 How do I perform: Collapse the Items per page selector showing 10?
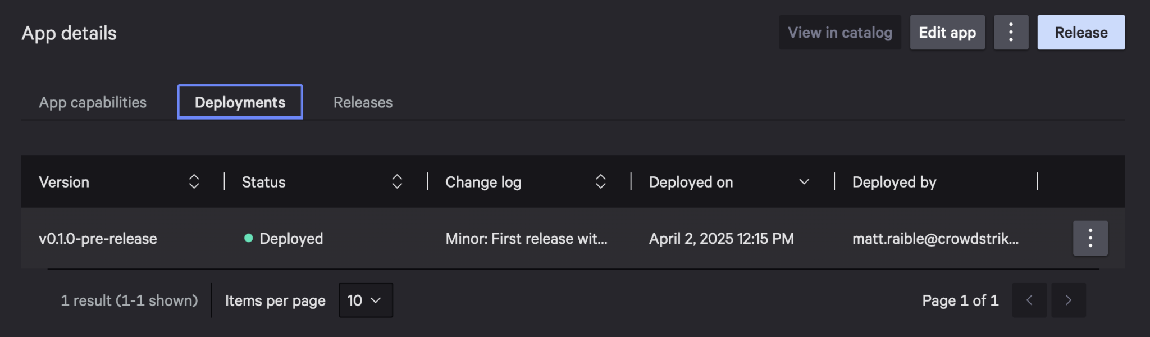point(365,300)
